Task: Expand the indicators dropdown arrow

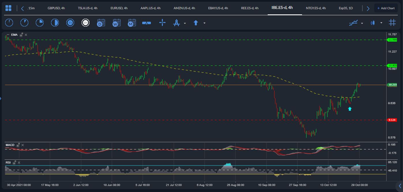Action: (x=362, y=23)
